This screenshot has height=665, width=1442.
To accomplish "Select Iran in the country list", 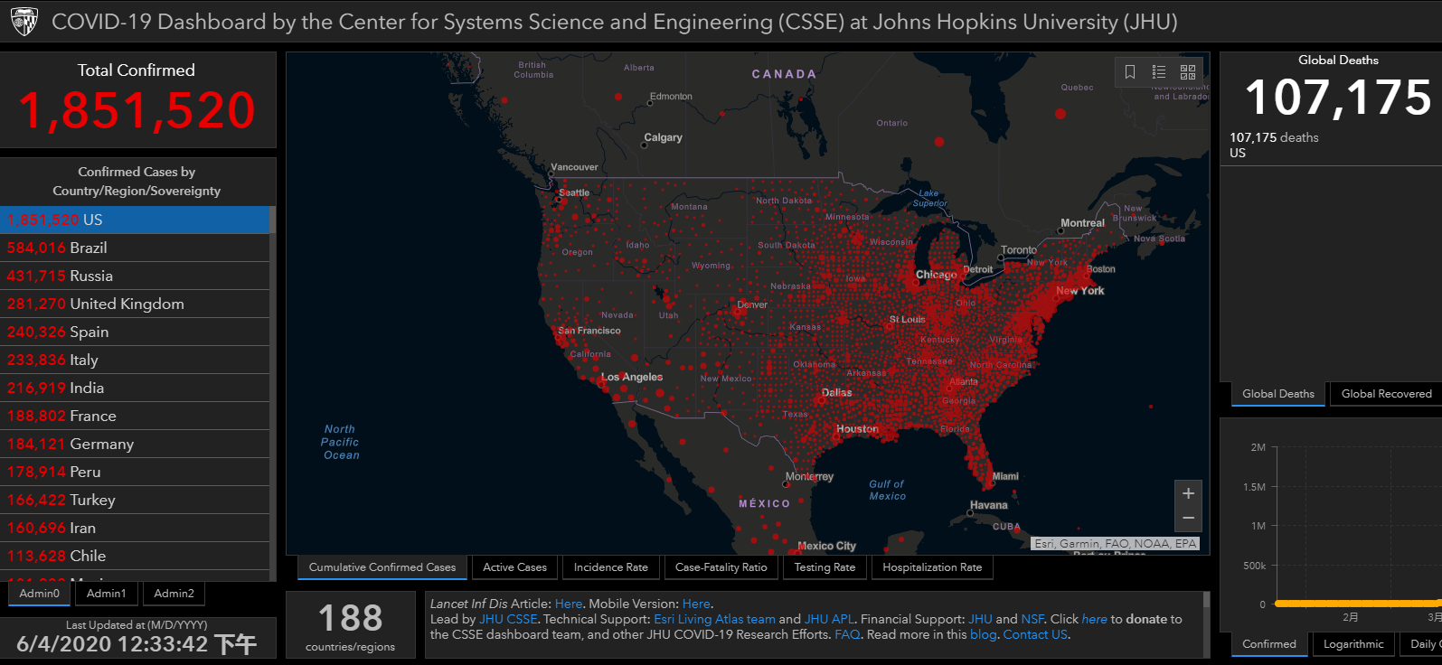I will [135, 528].
